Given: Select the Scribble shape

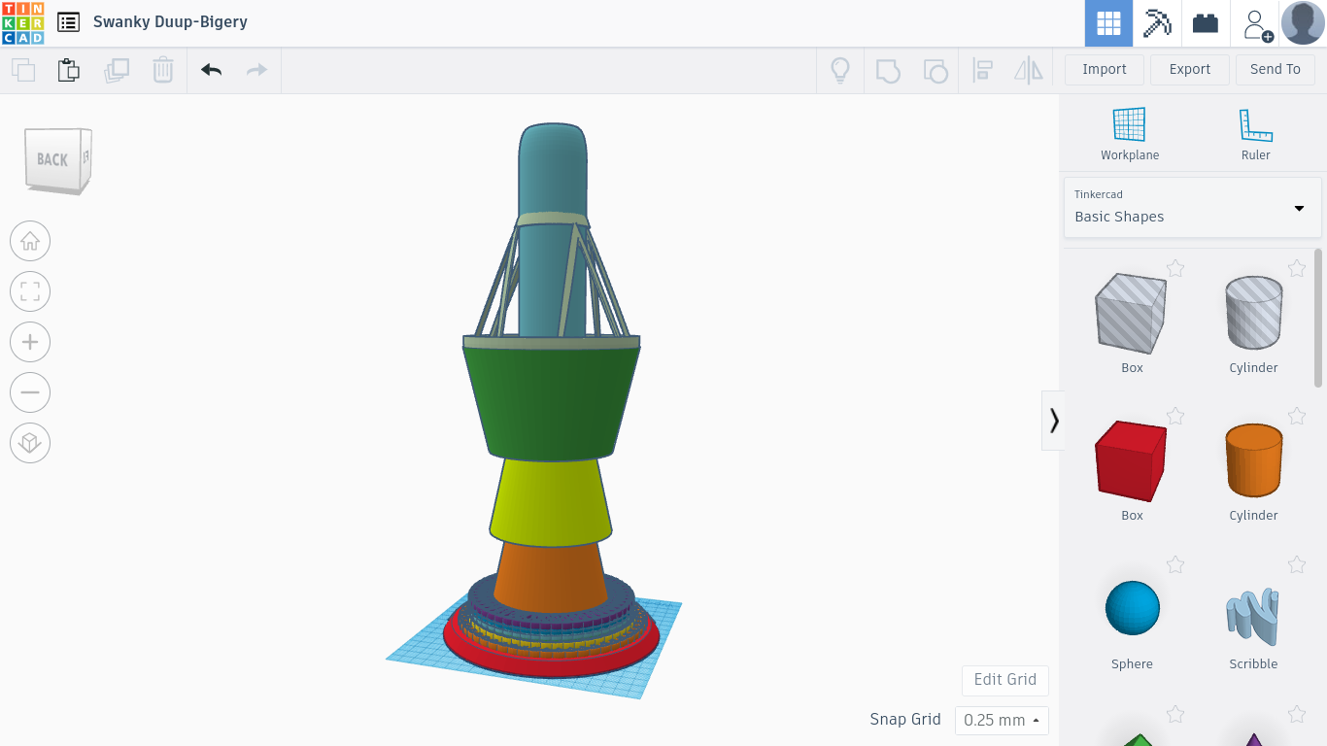Looking at the screenshot, I should coord(1253,615).
